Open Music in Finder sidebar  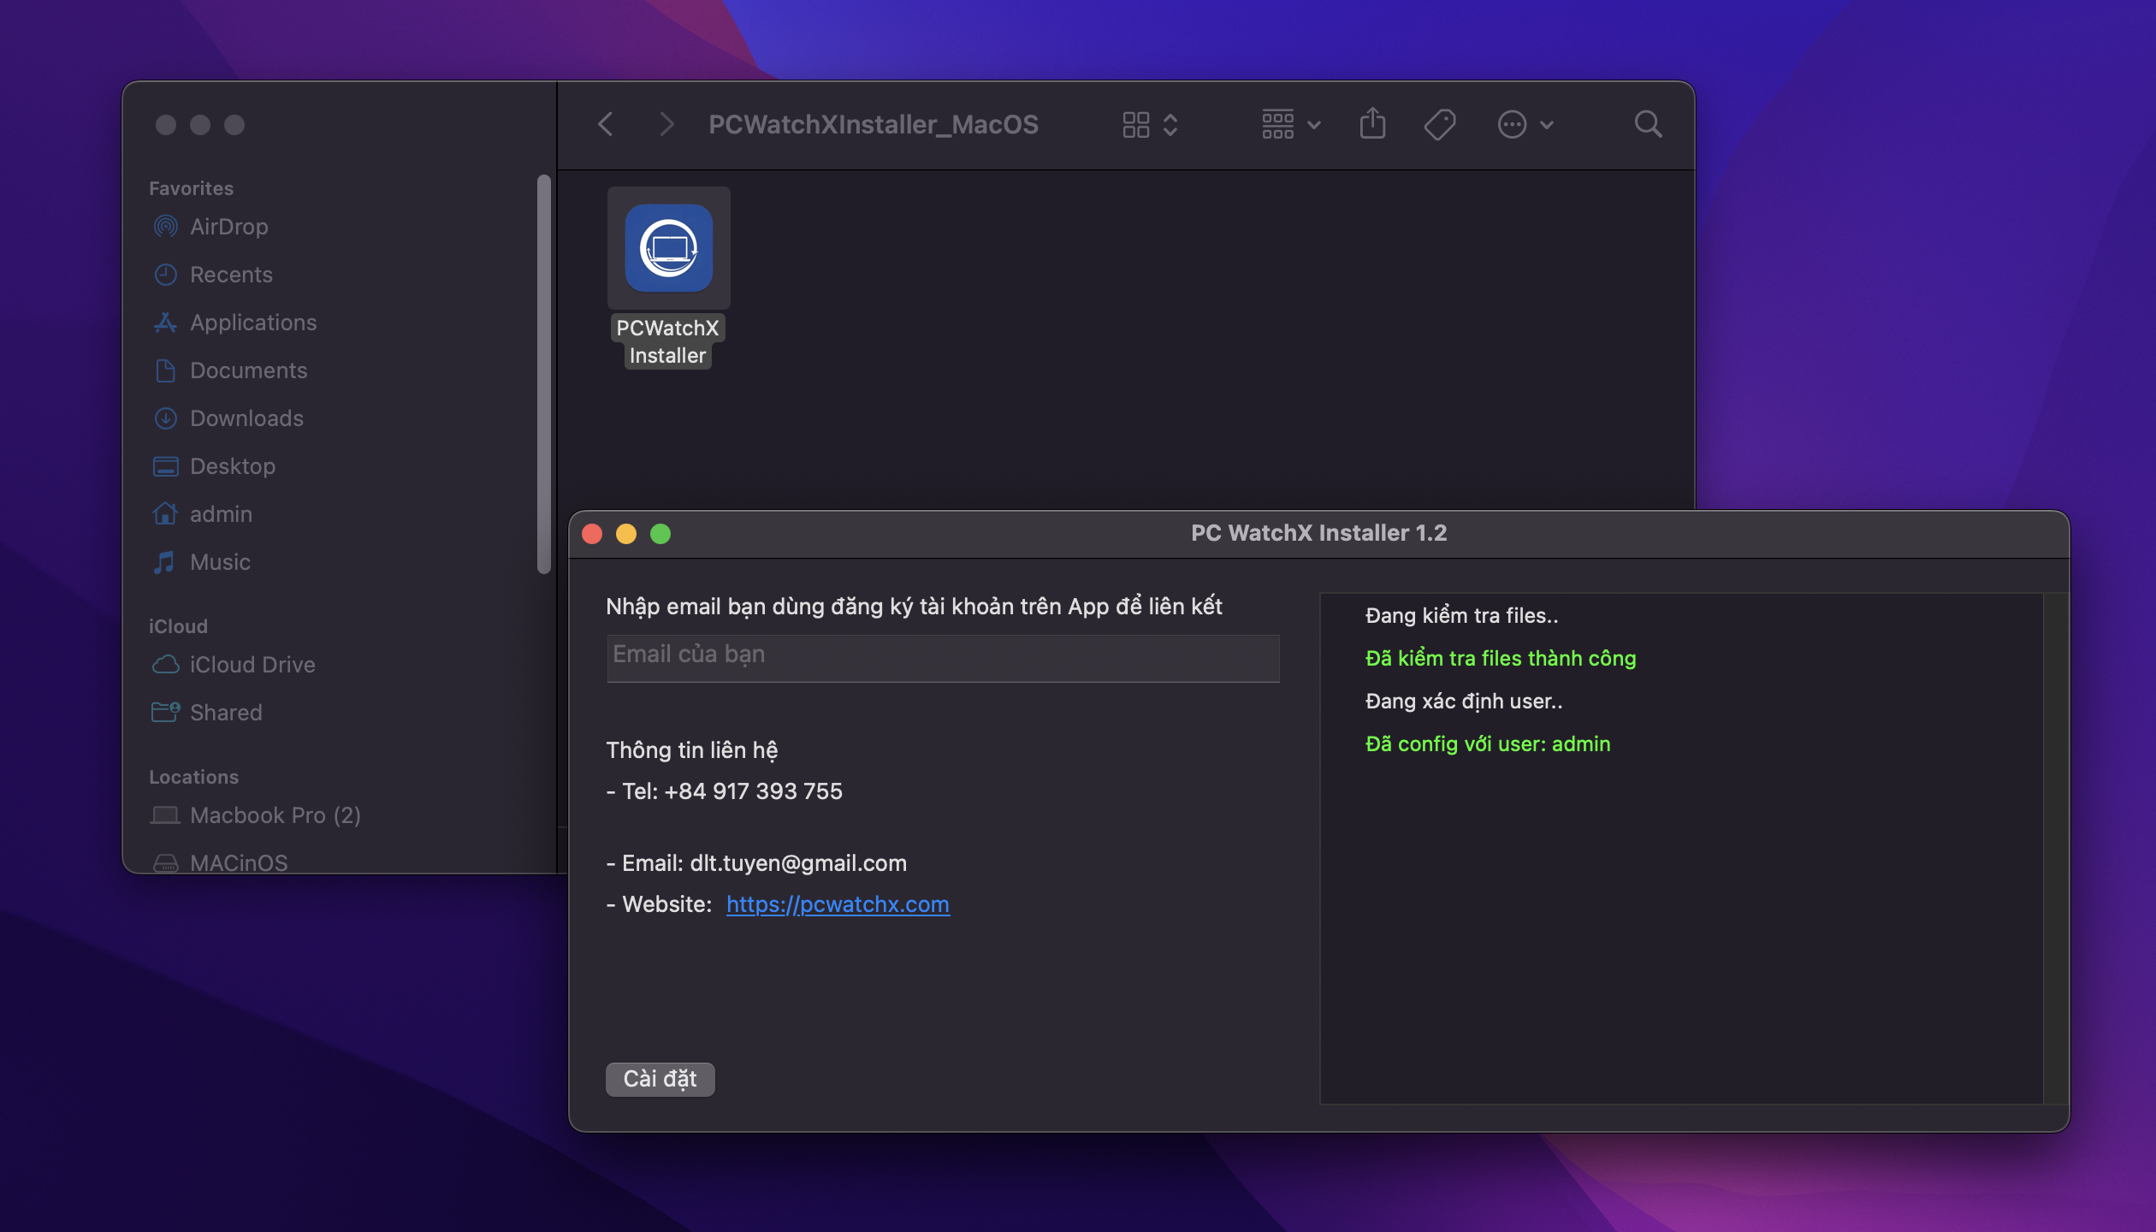pos(220,562)
